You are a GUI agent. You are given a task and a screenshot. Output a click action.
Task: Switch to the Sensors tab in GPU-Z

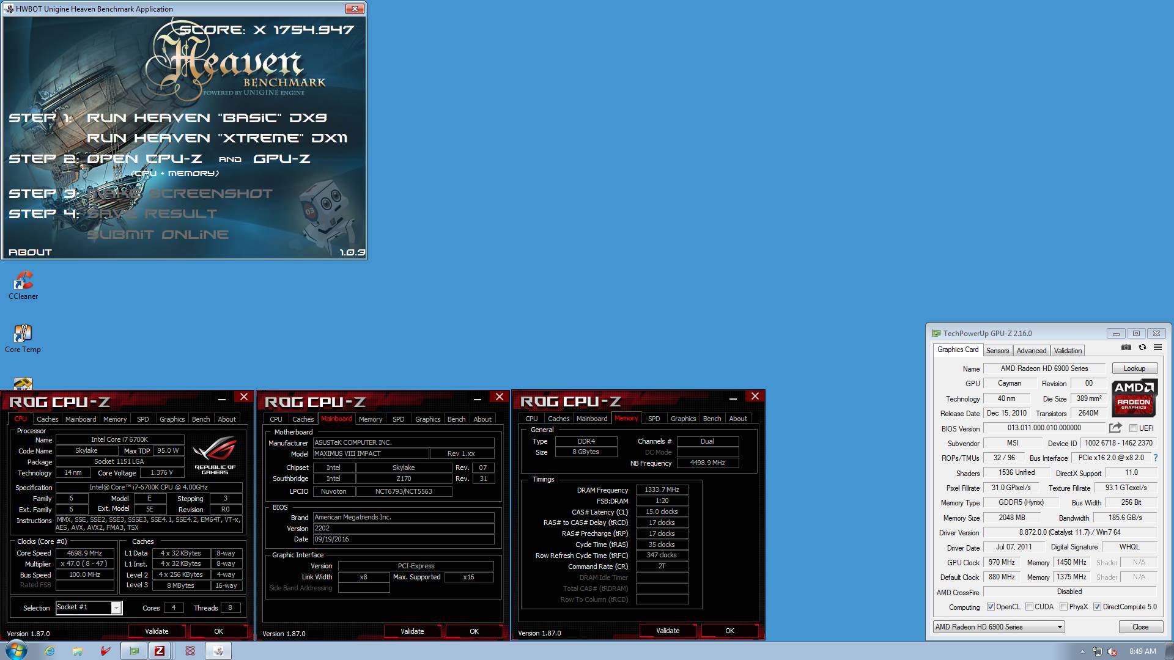pos(997,351)
